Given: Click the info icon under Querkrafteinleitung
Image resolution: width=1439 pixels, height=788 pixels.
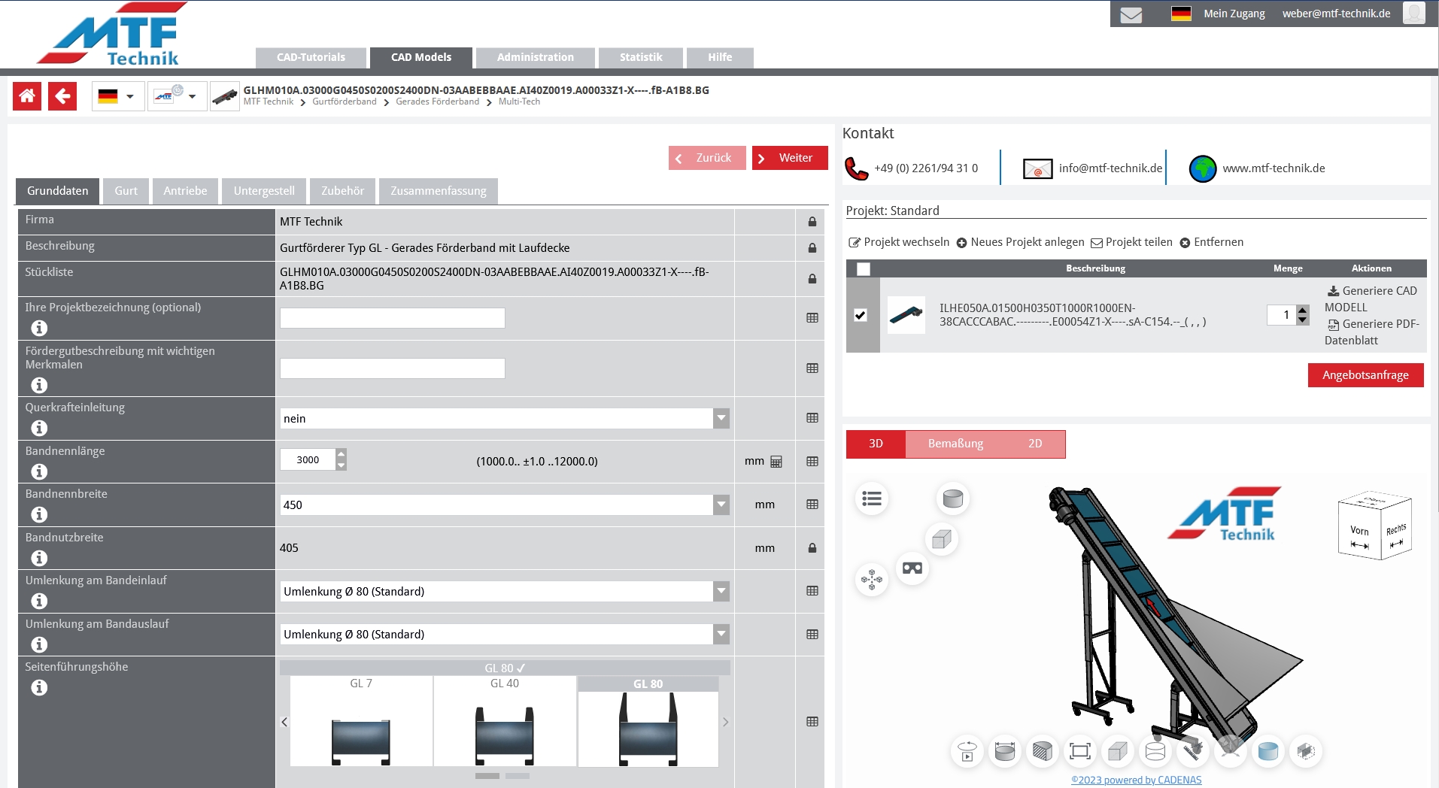Looking at the screenshot, I should (x=39, y=428).
